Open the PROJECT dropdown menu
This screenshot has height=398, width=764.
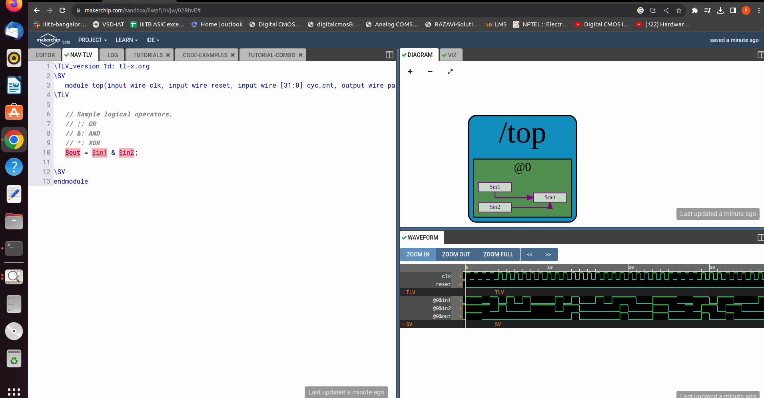[92, 40]
